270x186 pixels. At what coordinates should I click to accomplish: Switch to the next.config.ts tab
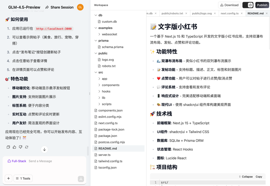(x=229, y=13)
